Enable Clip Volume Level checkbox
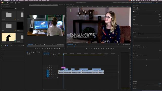 (x=134, y=84)
